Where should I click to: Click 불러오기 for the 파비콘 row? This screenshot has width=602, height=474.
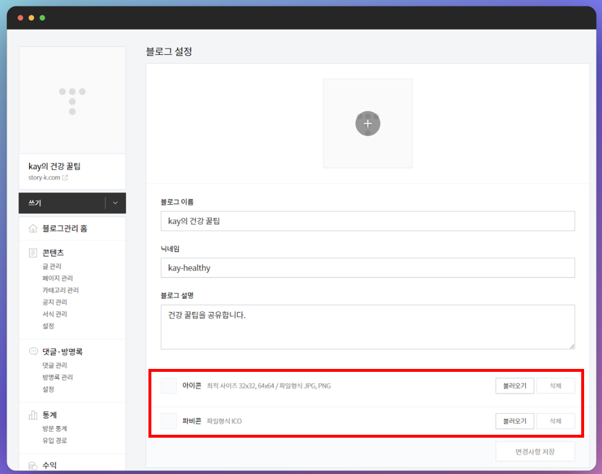point(514,421)
